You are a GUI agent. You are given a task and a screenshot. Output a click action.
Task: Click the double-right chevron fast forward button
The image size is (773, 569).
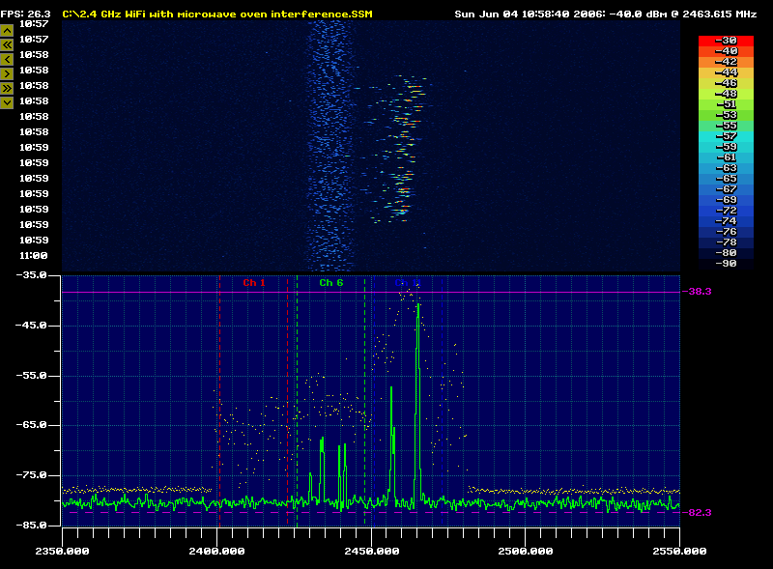[x=7, y=89]
